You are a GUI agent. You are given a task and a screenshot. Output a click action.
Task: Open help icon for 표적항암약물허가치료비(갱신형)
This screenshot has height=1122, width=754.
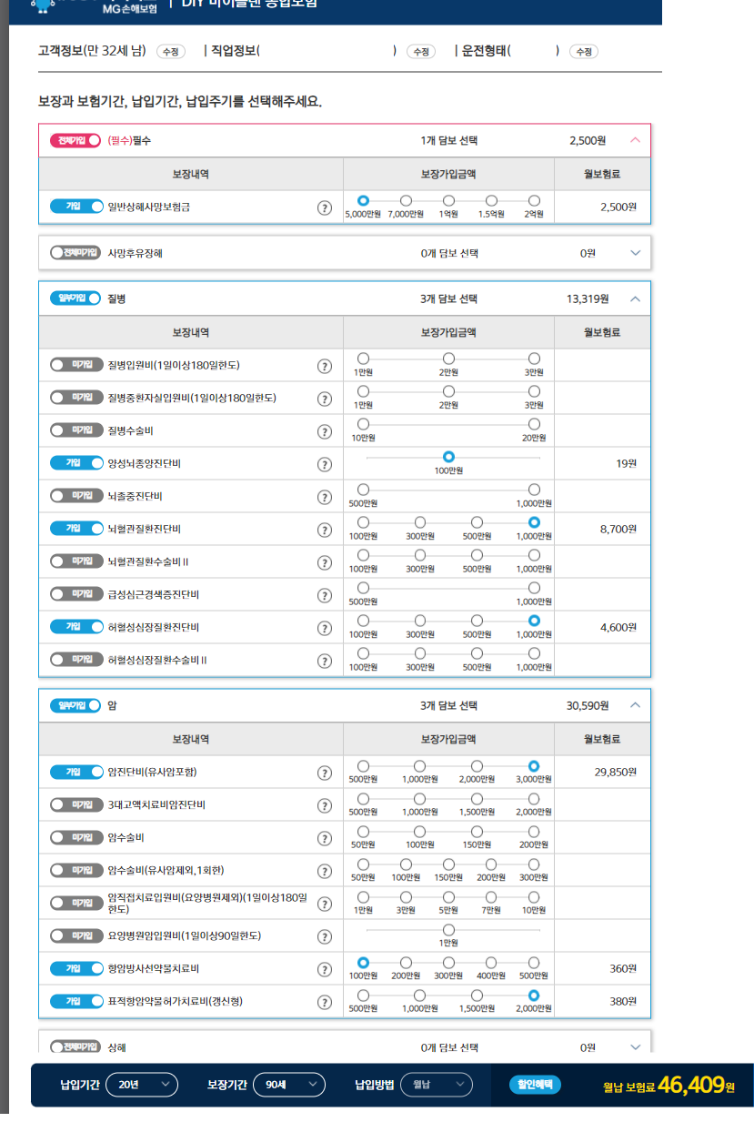pyautogui.click(x=324, y=1002)
